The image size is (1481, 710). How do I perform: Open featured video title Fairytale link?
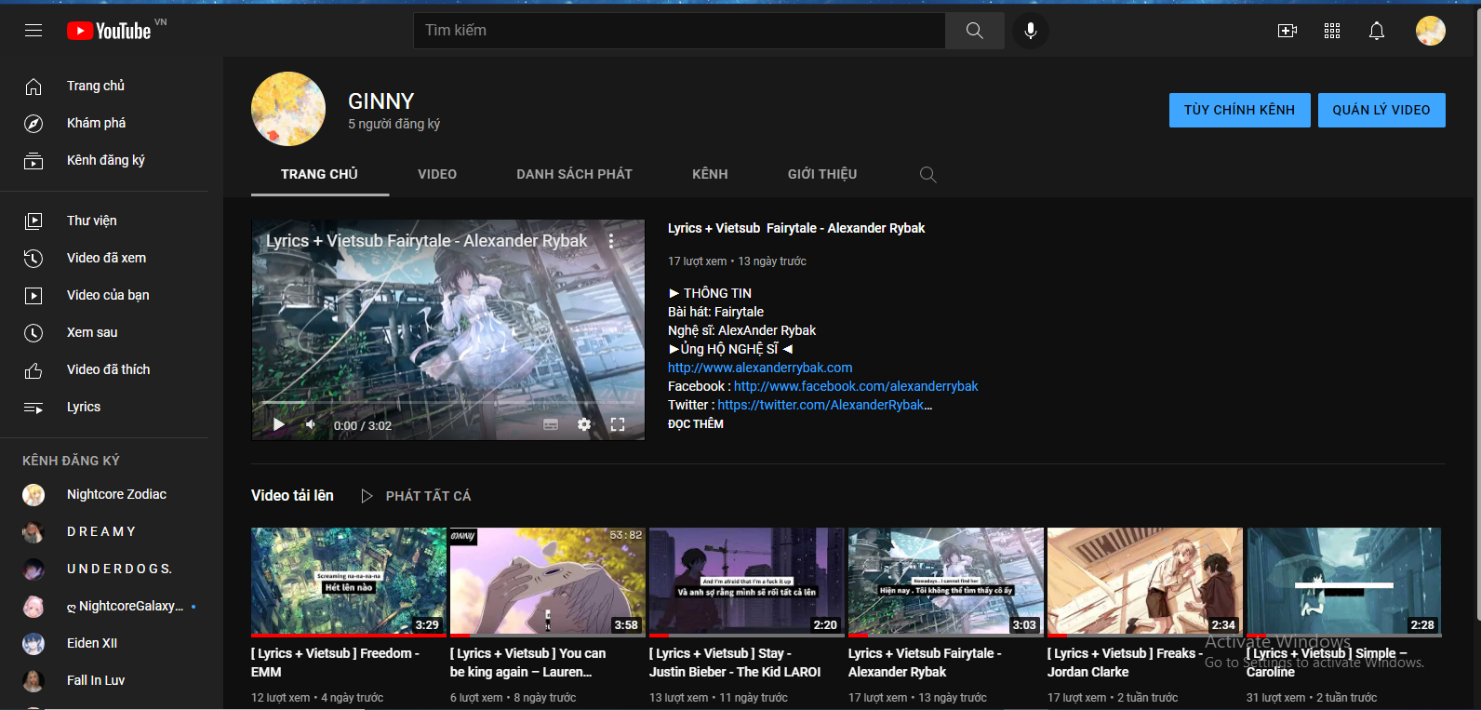(x=796, y=228)
